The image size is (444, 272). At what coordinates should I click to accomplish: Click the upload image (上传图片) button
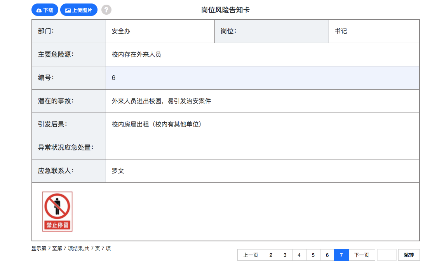click(78, 10)
